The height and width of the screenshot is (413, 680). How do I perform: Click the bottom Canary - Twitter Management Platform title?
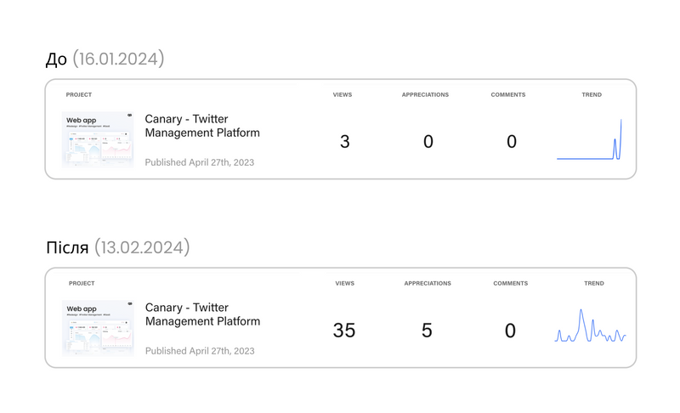tap(202, 314)
